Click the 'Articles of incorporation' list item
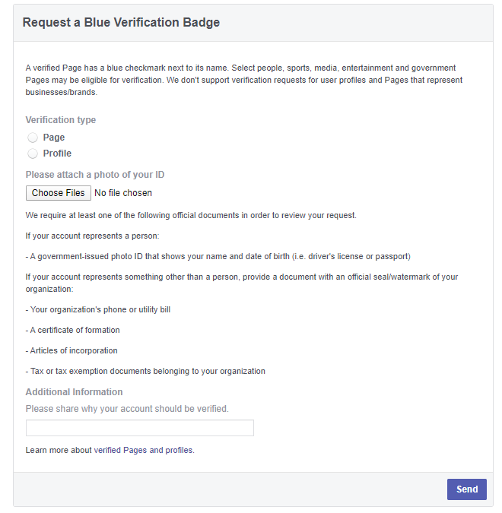 pos(73,351)
